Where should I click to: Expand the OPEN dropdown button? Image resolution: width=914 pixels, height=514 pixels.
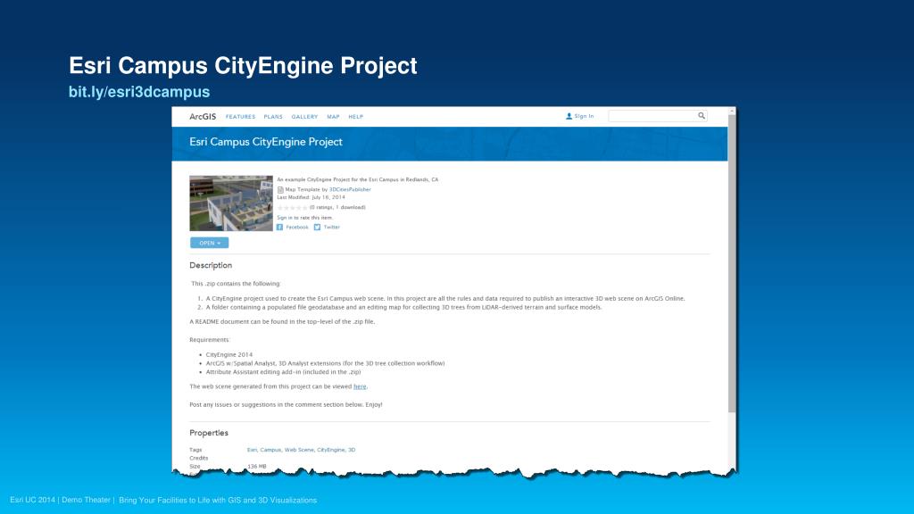[209, 243]
